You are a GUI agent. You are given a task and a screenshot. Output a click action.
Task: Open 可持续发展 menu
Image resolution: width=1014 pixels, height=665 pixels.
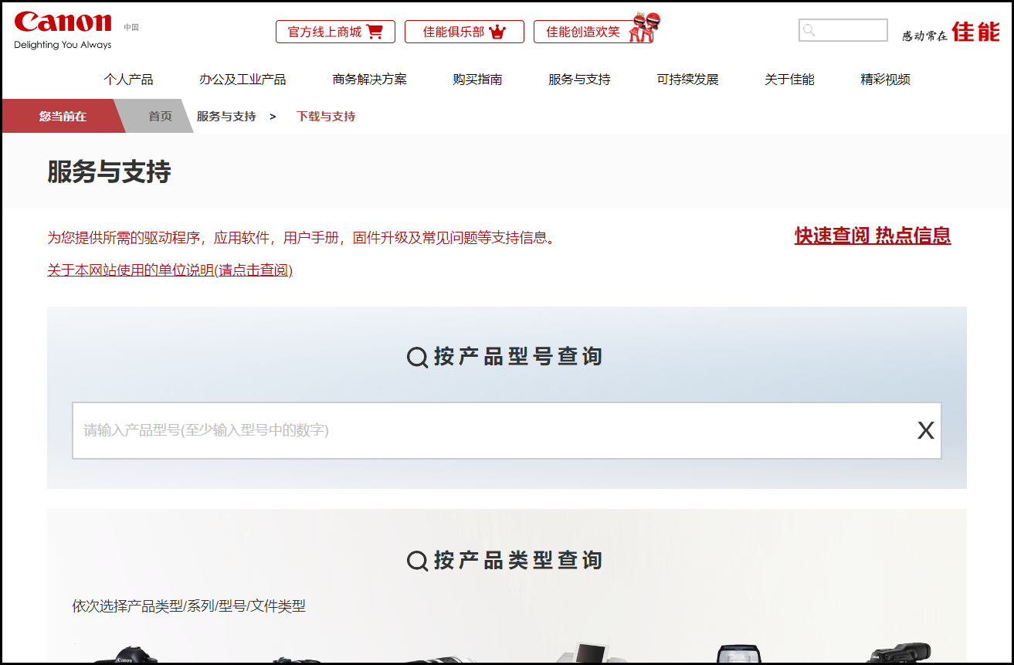point(688,80)
